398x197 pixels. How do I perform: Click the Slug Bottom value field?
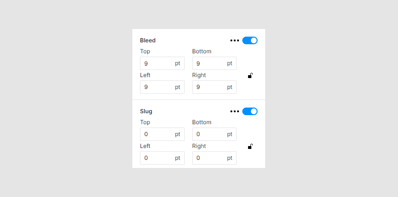pos(209,134)
